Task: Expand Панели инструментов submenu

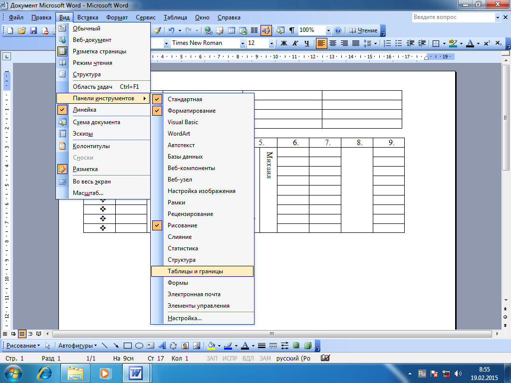Action: [103, 98]
